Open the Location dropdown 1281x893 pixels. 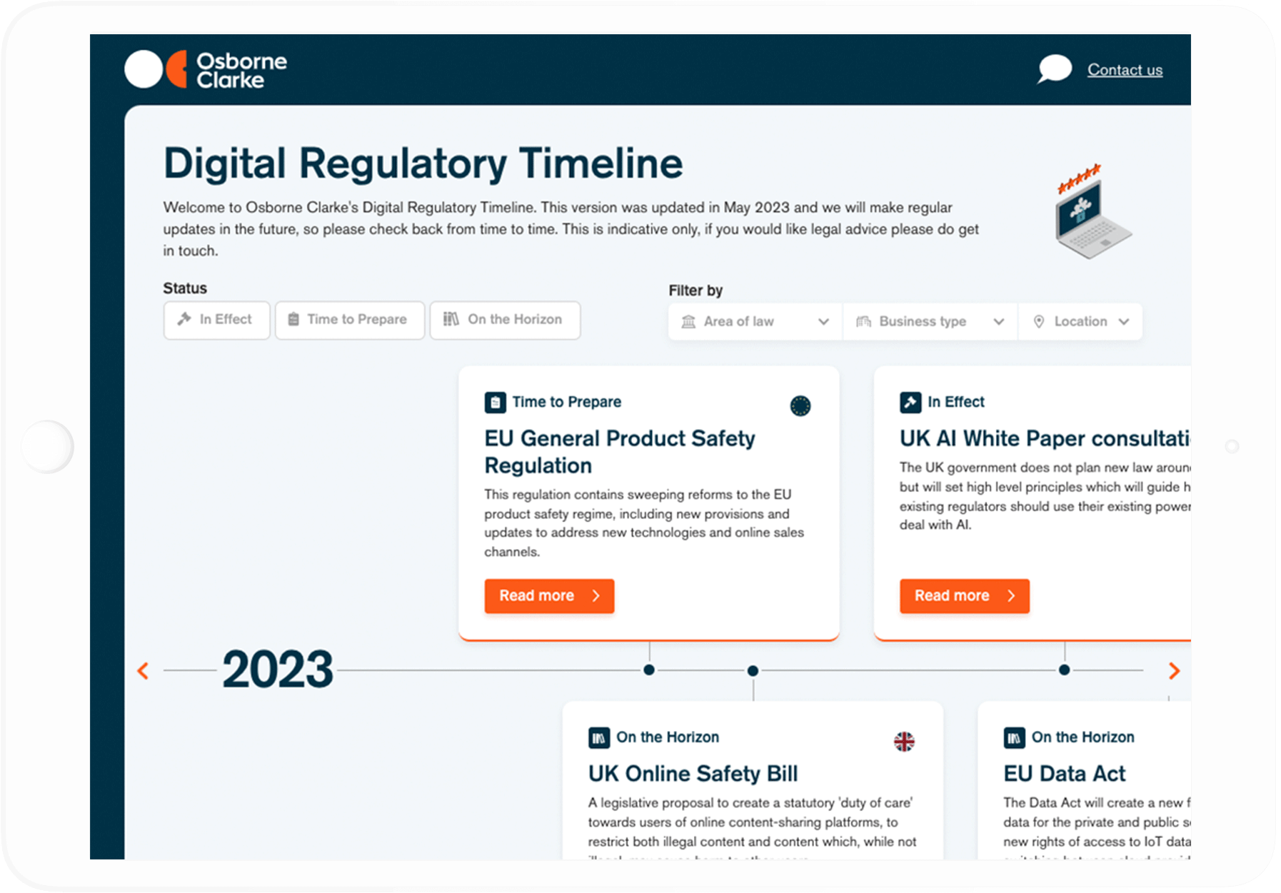[1080, 321]
